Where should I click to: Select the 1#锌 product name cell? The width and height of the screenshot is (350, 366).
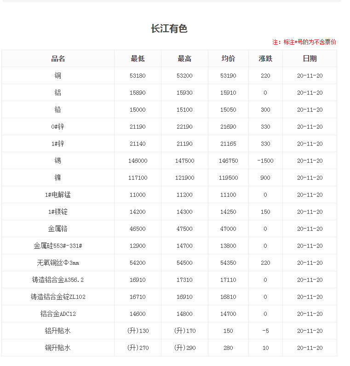point(58,143)
